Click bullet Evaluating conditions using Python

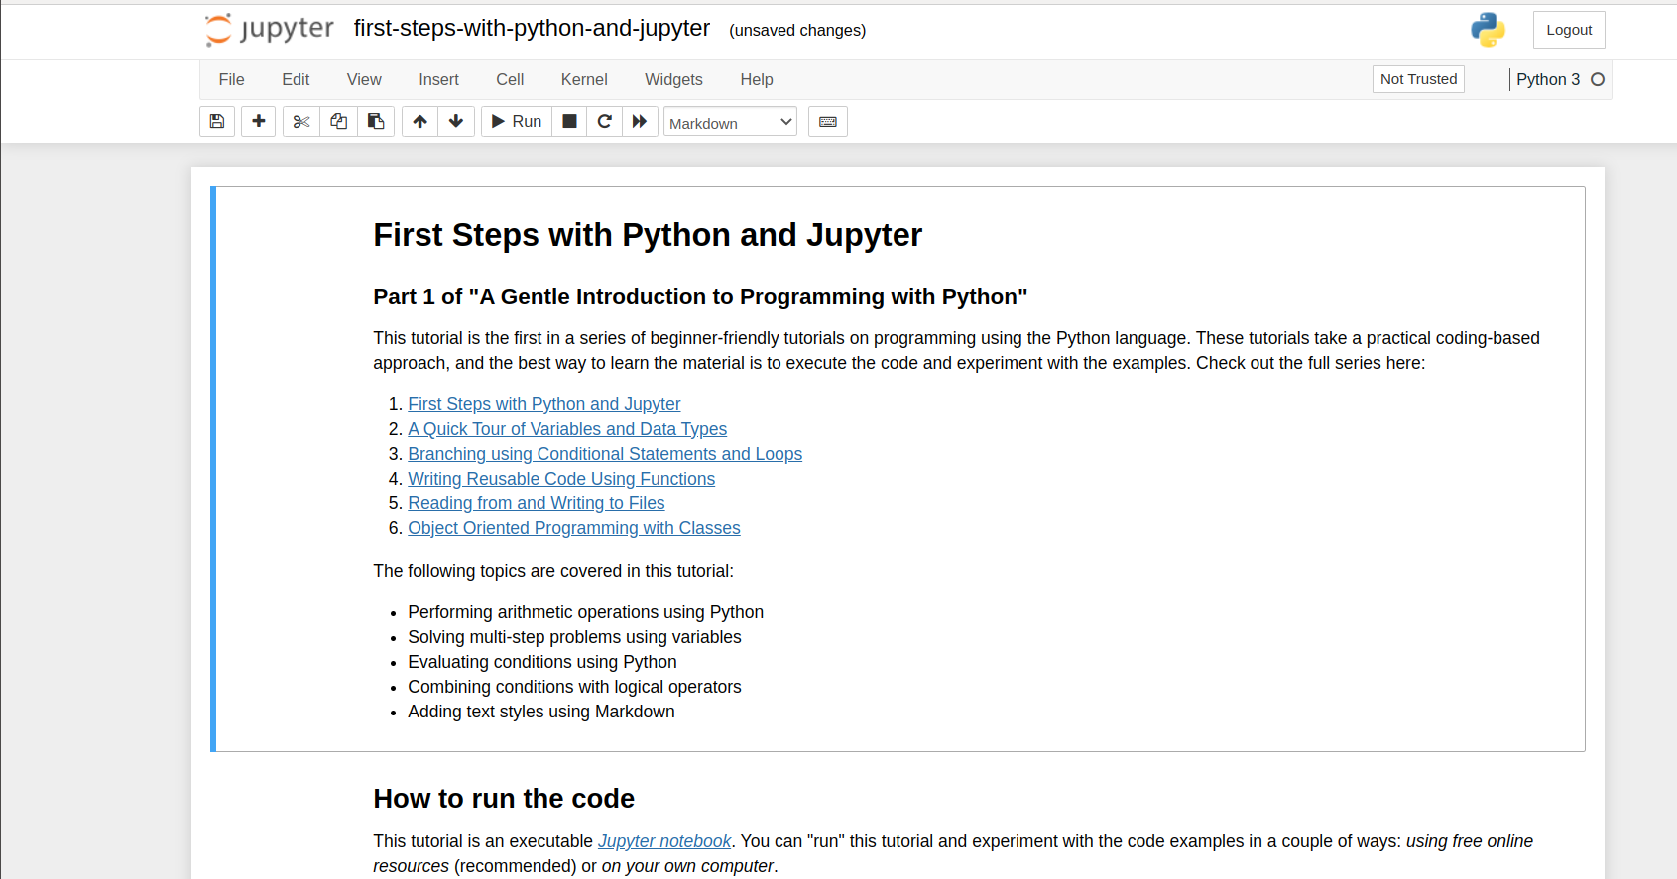(542, 662)
